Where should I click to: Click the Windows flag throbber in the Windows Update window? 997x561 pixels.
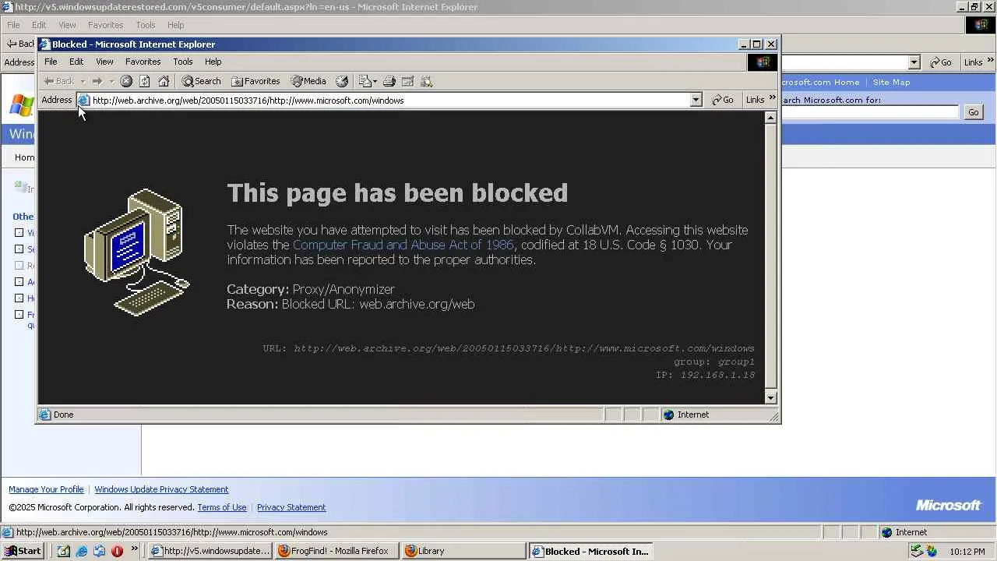pos(981,25)
